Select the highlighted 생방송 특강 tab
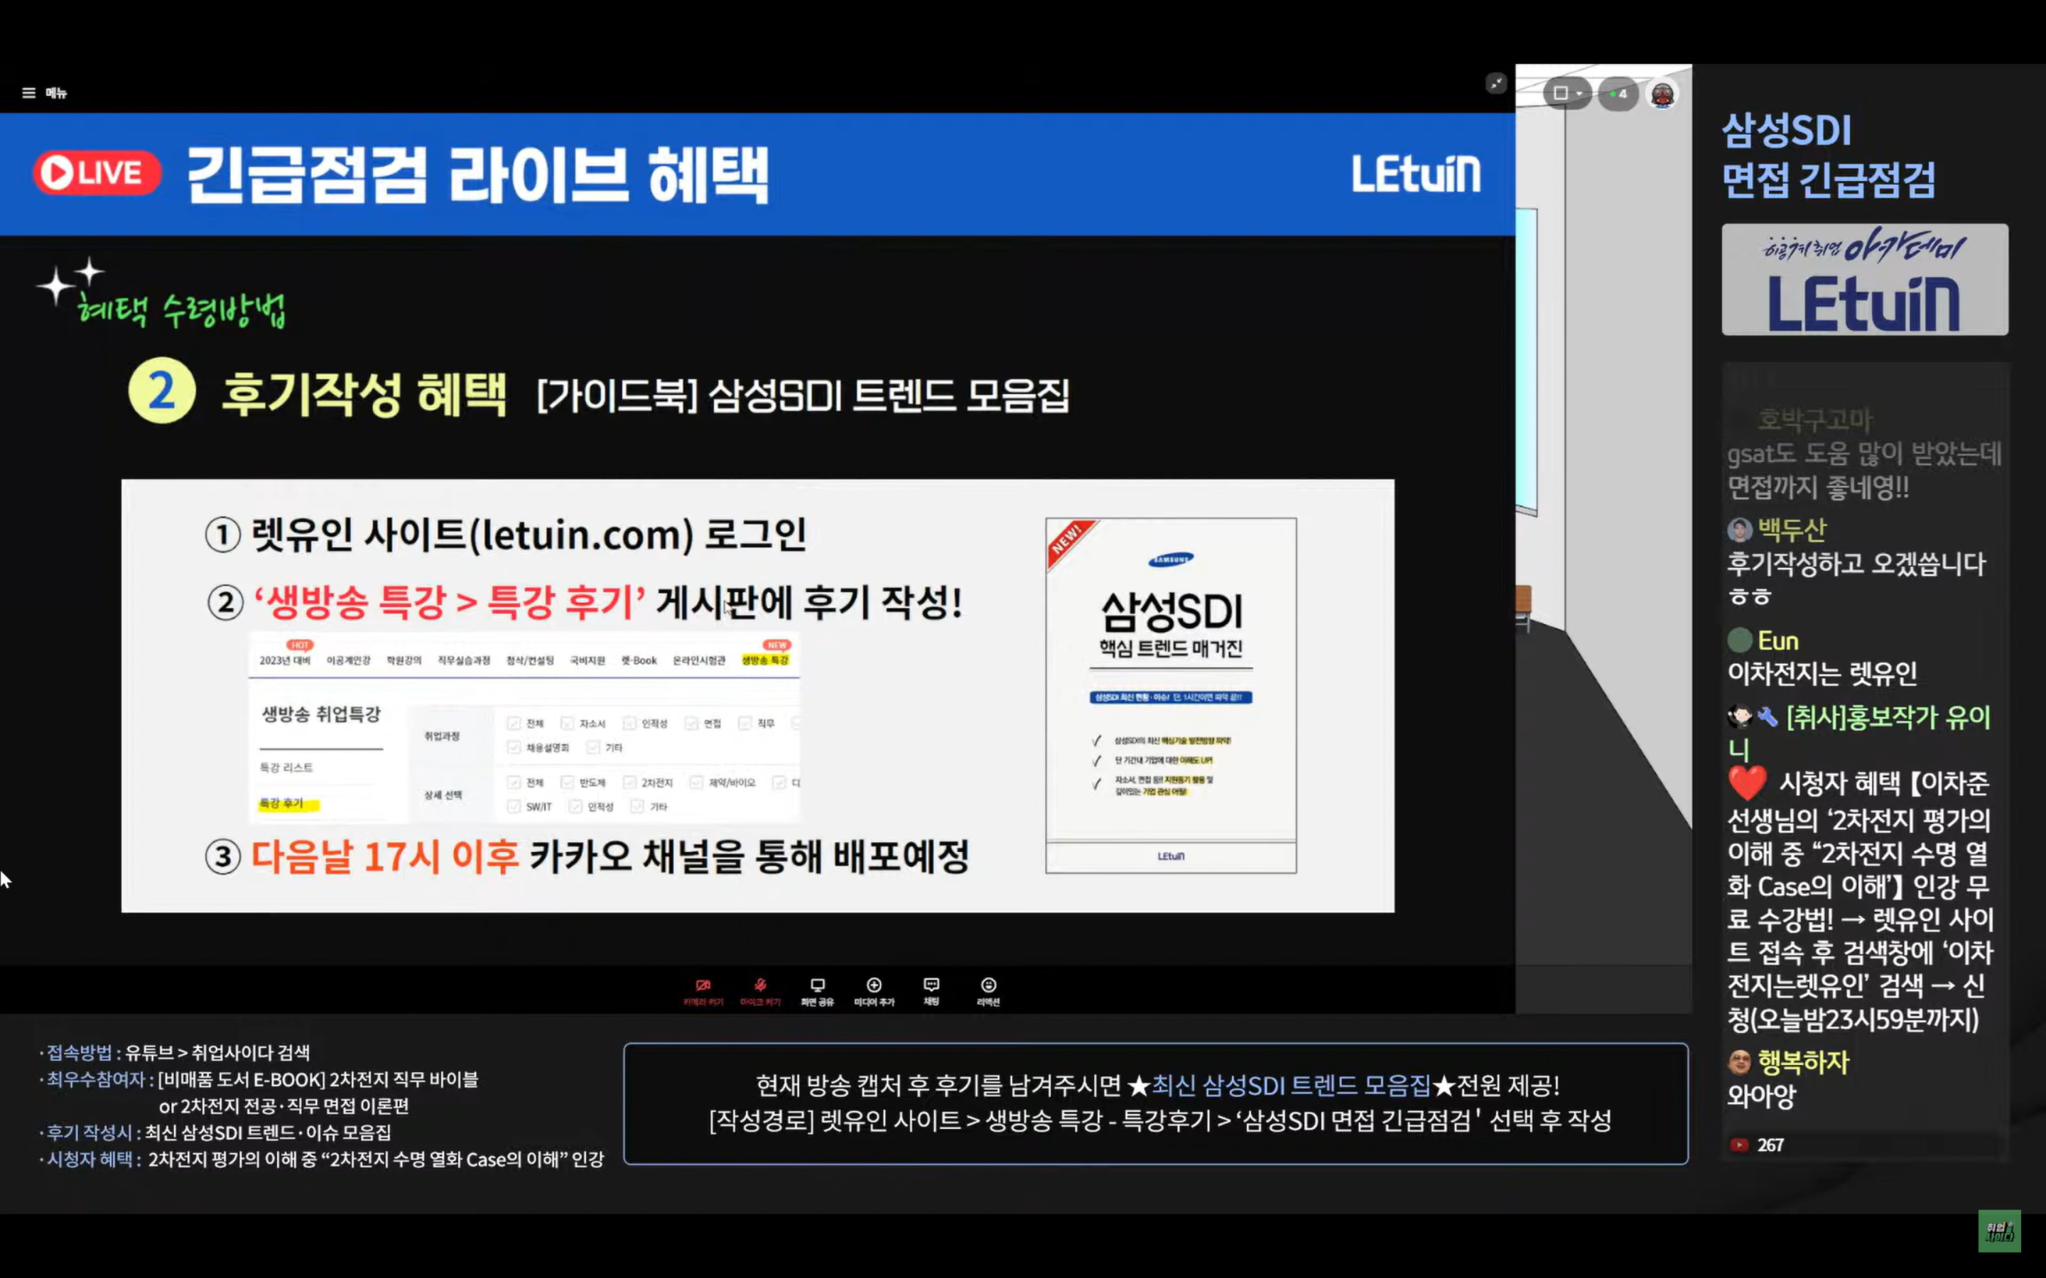This screenshot has width=2046, height=1278. (764, 660)
